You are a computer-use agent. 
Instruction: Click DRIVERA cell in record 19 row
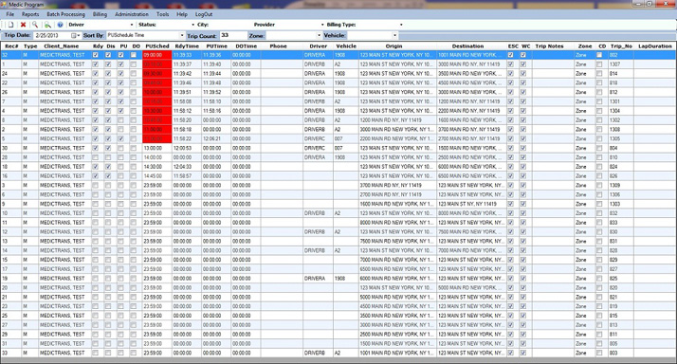319,279
